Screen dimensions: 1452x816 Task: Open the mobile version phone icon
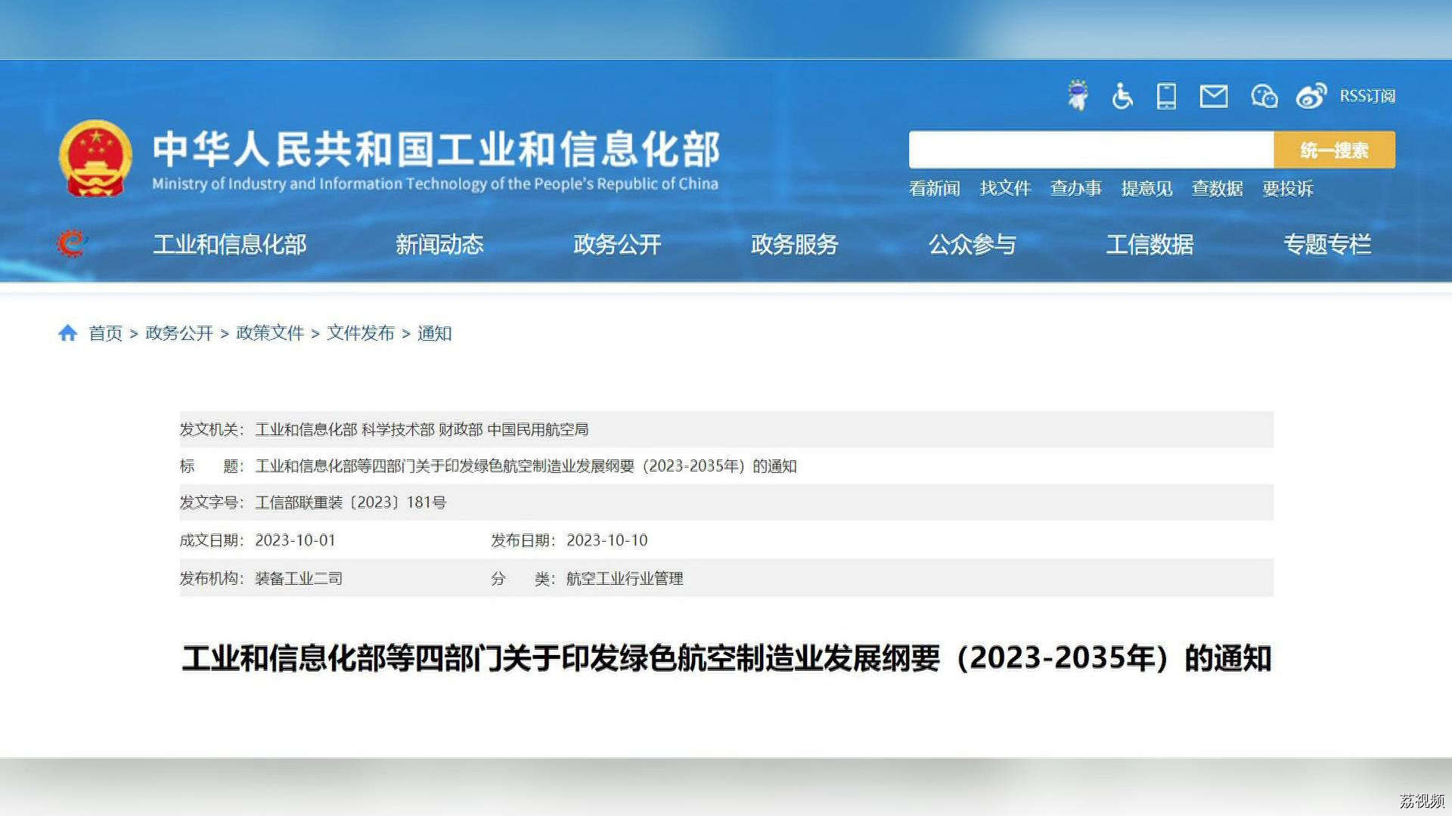[x=1166, y=96]
